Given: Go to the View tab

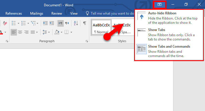Looking at the screenshot, I should click(74, 13).
